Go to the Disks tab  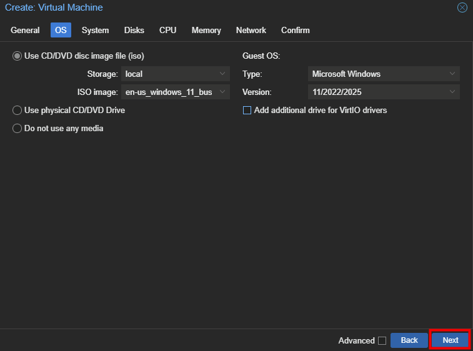pyautogui.click(x=134, y=30)
